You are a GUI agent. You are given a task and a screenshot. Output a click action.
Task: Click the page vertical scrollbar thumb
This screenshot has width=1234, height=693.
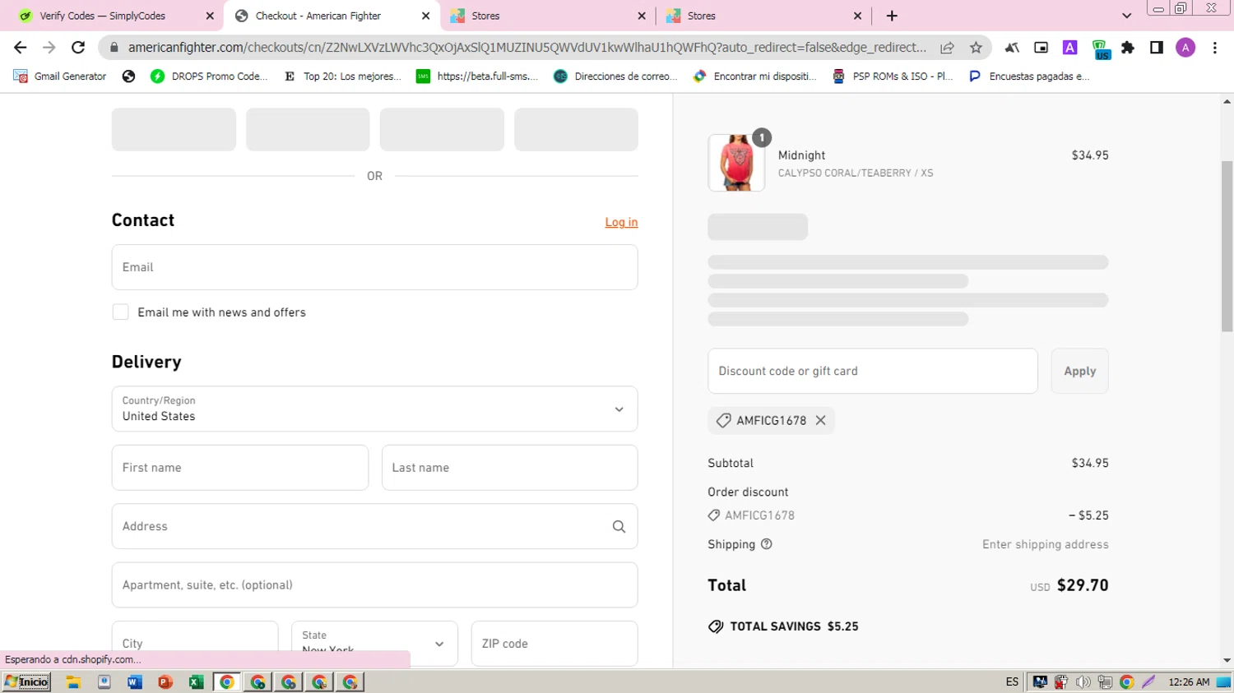coord(1227,246)
